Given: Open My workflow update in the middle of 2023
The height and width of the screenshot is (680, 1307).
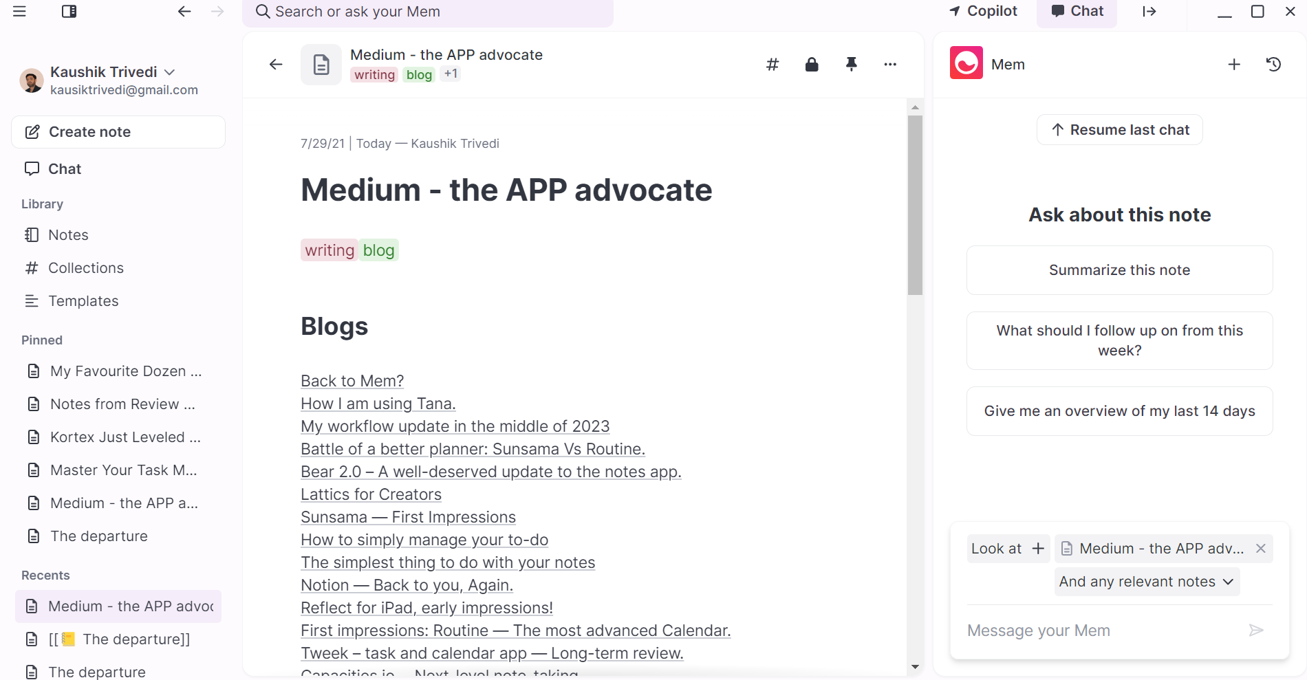Looking at the screenshot, I should 455,426.
